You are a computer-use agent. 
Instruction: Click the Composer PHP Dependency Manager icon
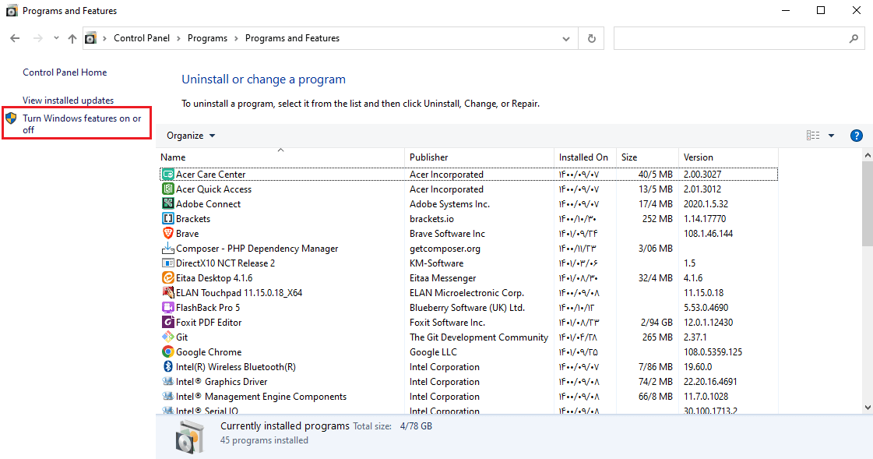[167, 248]
